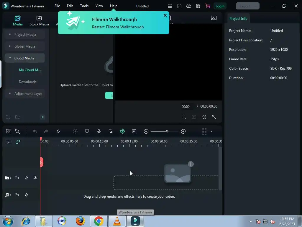Click the new folder icon

[x=8, y=117]
